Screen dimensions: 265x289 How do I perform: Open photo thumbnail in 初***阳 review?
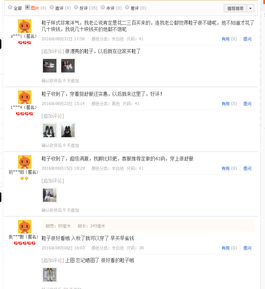(x=50, y=195)
